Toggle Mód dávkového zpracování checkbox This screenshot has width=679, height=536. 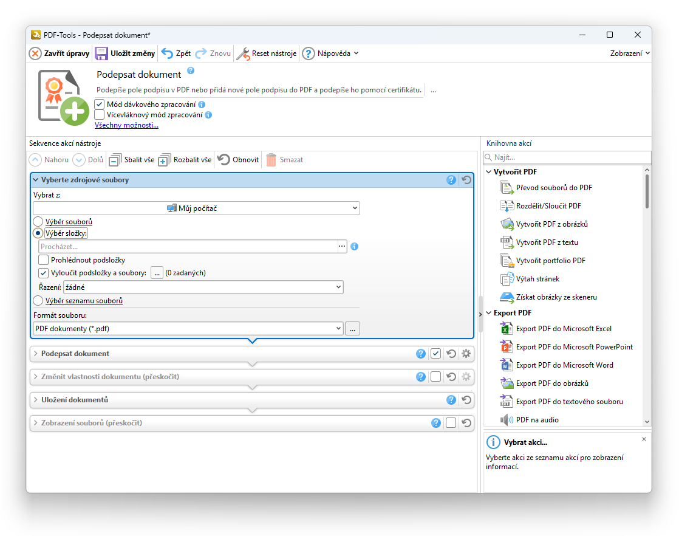pyautogui.click(x=100, y=105)
